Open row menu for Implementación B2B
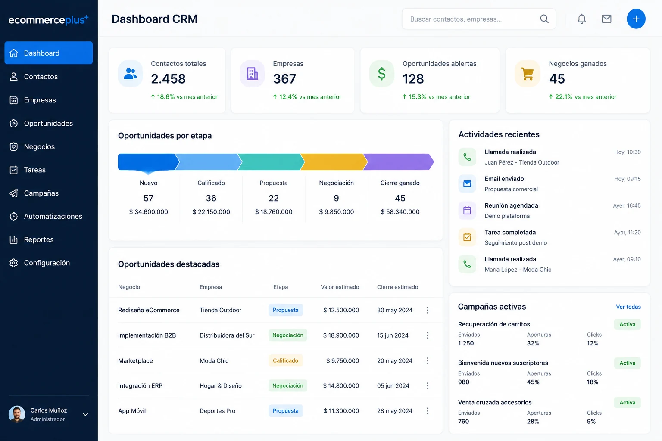This screenshot has width=662, height=441. coord(428,335)
